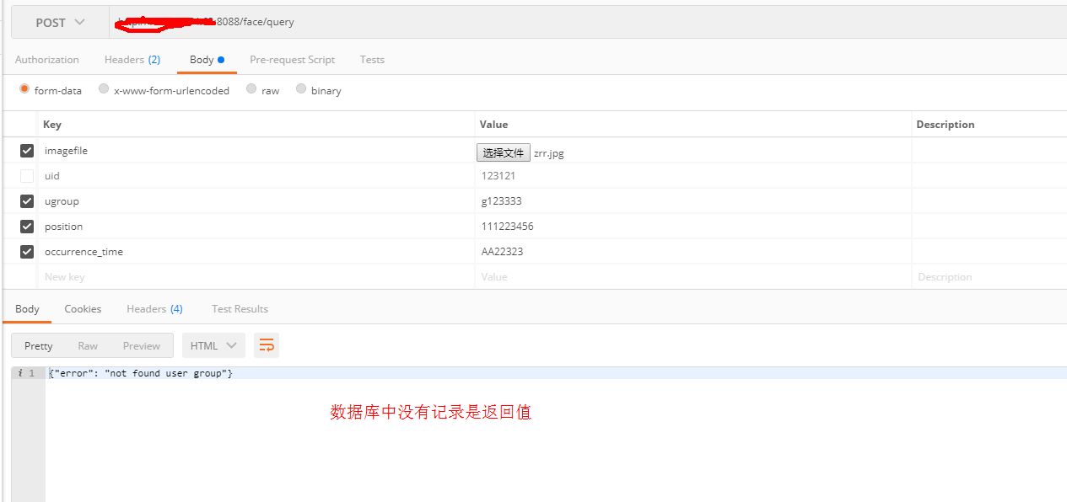
Task: Open the POST method dropdown
Action: (60, 23)
